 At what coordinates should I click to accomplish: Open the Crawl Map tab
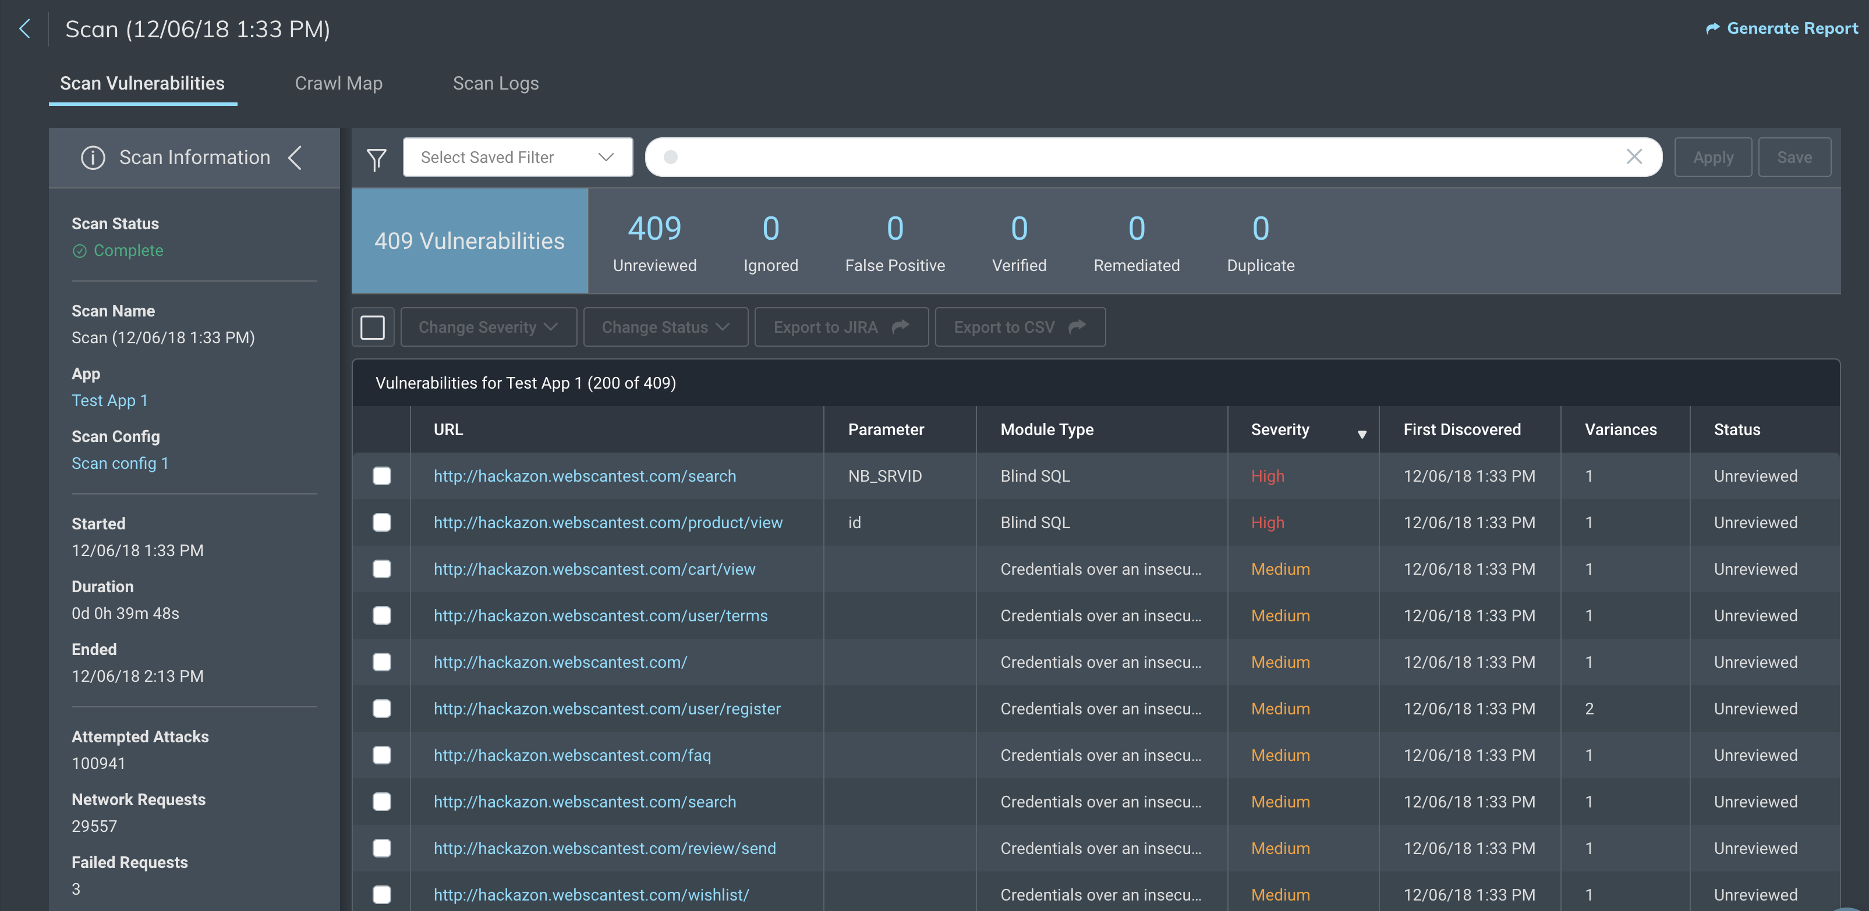(x=339, y=83)
